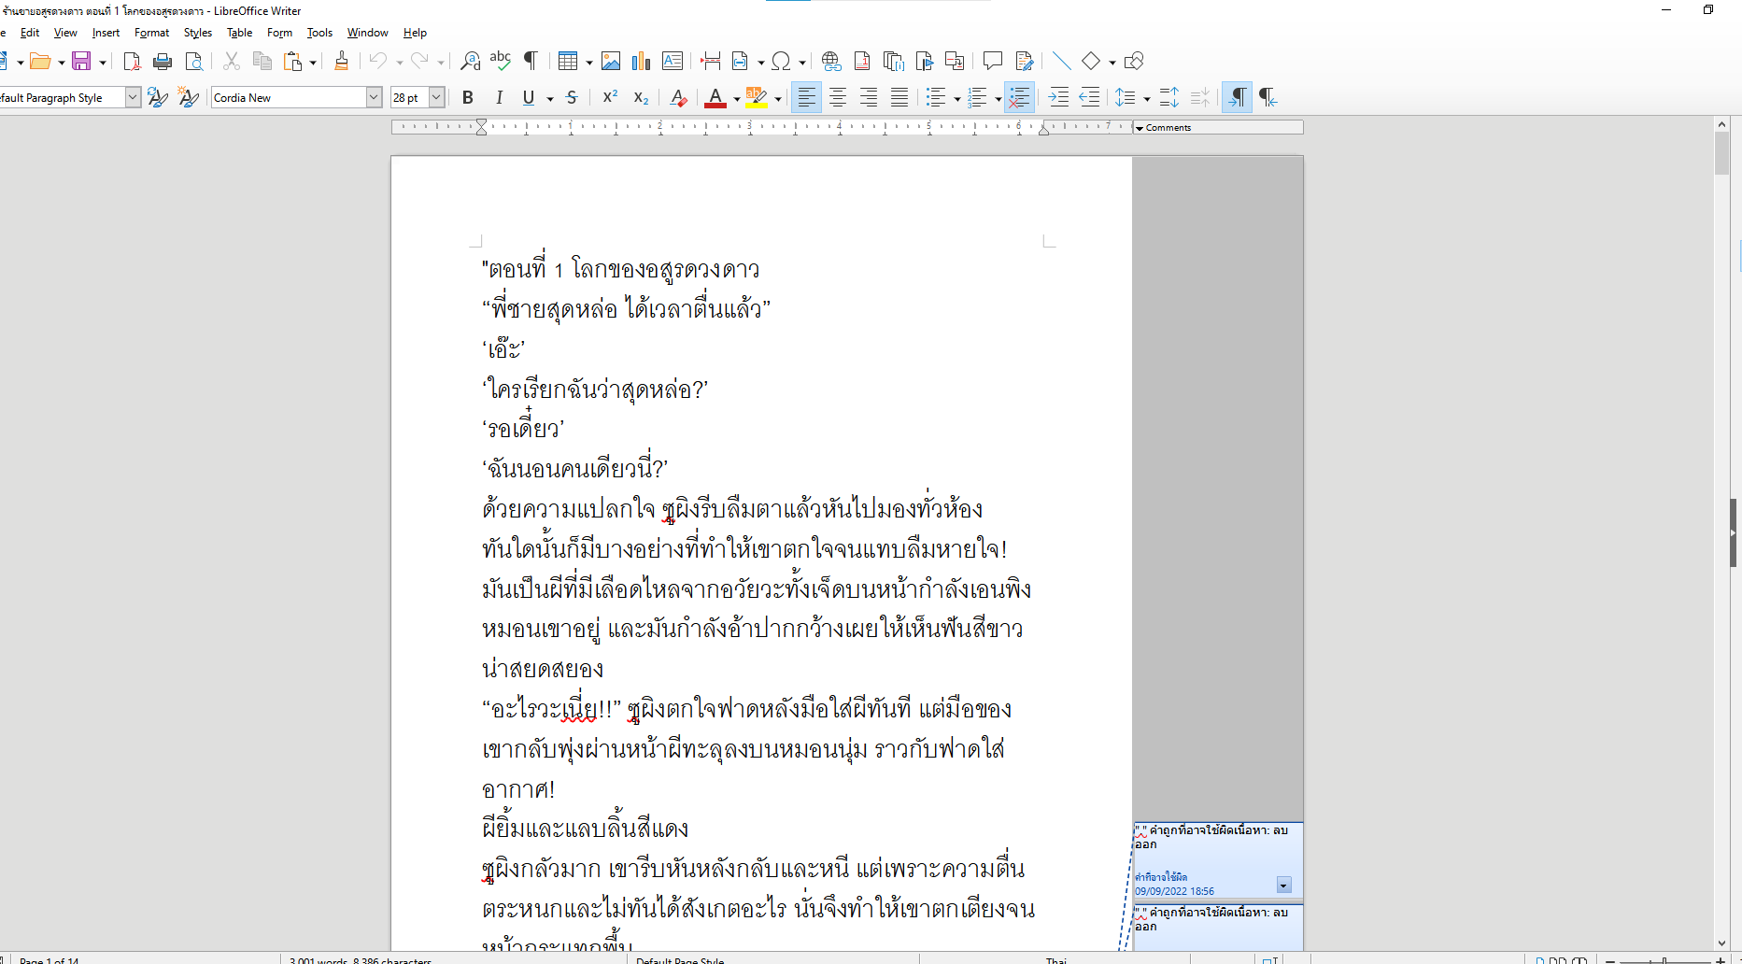Click in the font size field
The height and width of the screenshot is (964, 1742).
tap(409, 97)
